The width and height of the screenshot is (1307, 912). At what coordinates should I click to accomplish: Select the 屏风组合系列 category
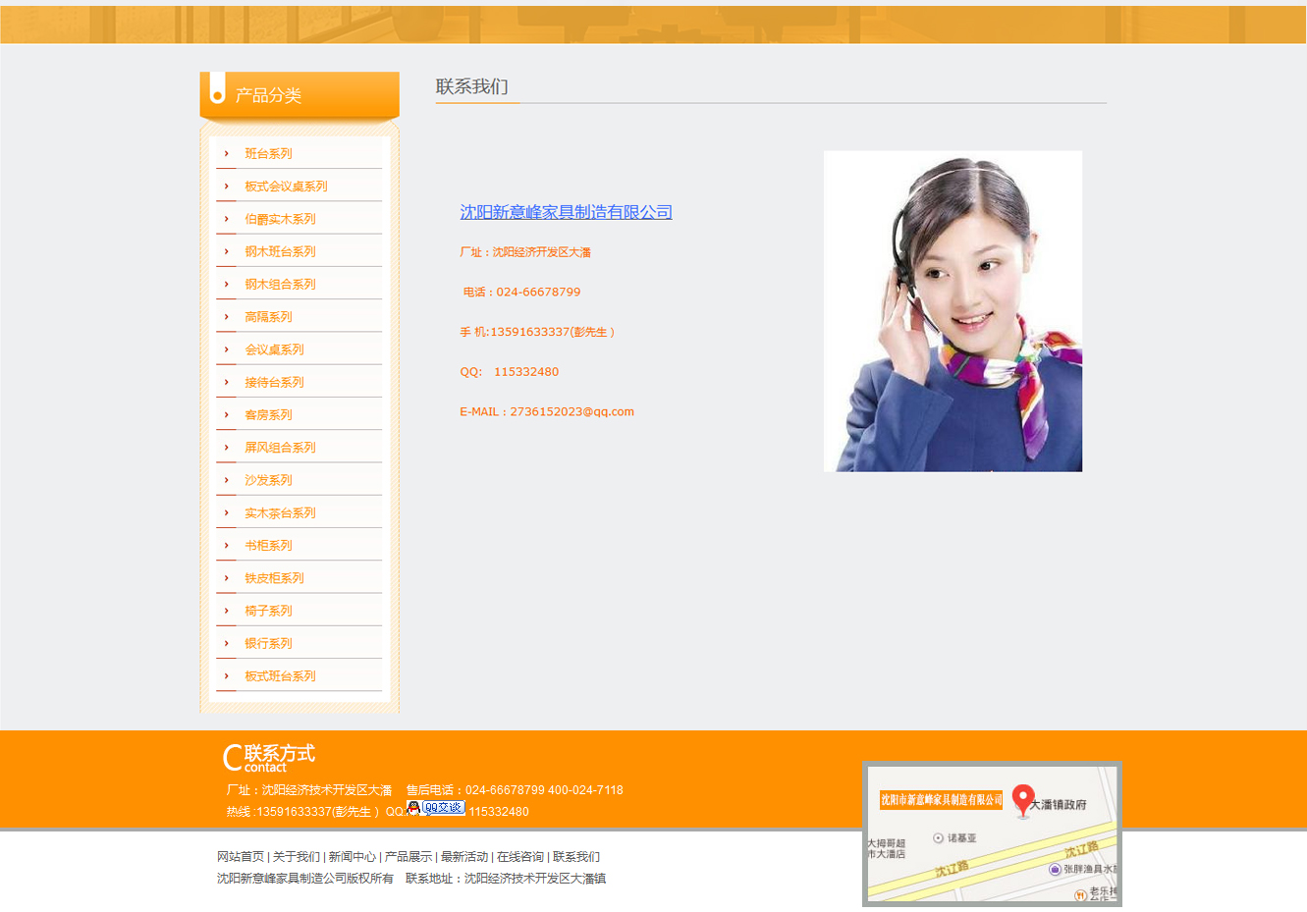280,448
